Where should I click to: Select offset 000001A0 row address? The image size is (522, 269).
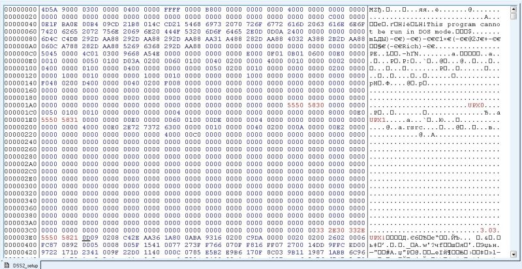(x=21, y=105)
